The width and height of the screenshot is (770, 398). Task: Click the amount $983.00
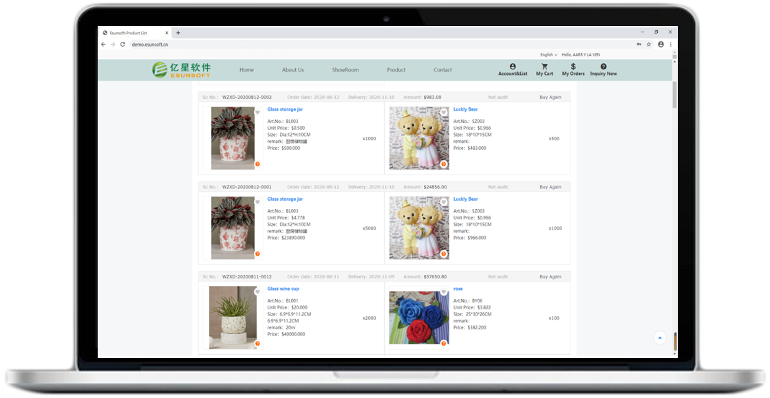432,97
